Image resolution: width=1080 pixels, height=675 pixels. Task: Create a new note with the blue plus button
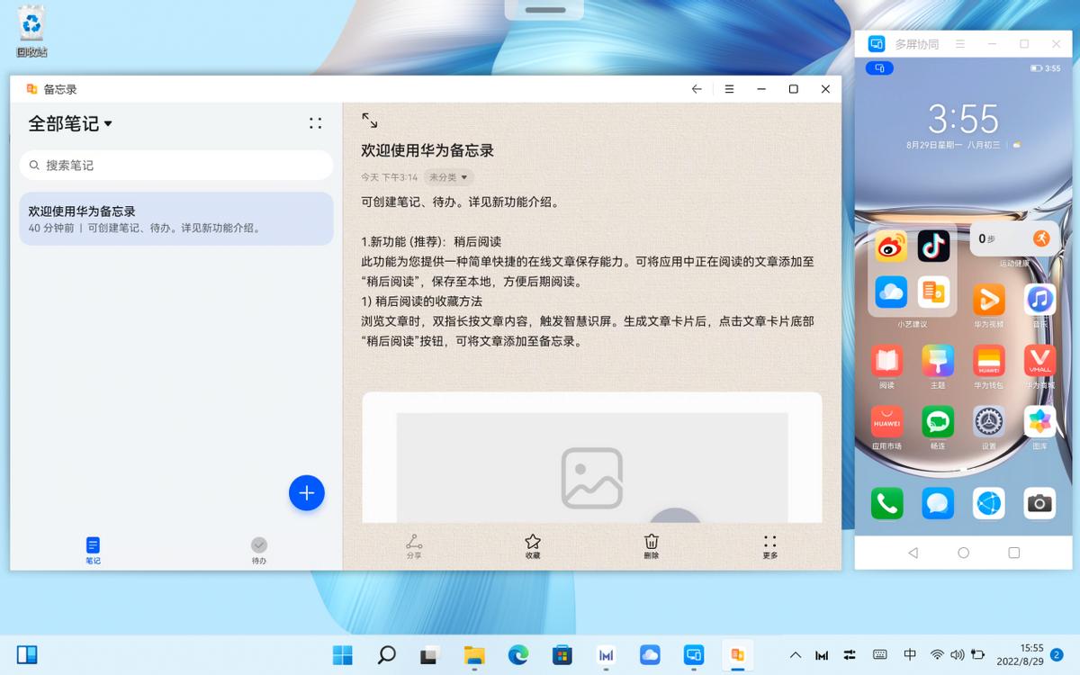(306, 493)
